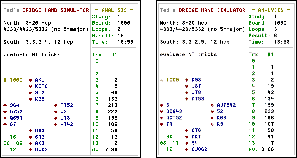297x158 pixels.
Task: Click the heart symbol beside West's Q9643
Action: (x=161, y=111)
